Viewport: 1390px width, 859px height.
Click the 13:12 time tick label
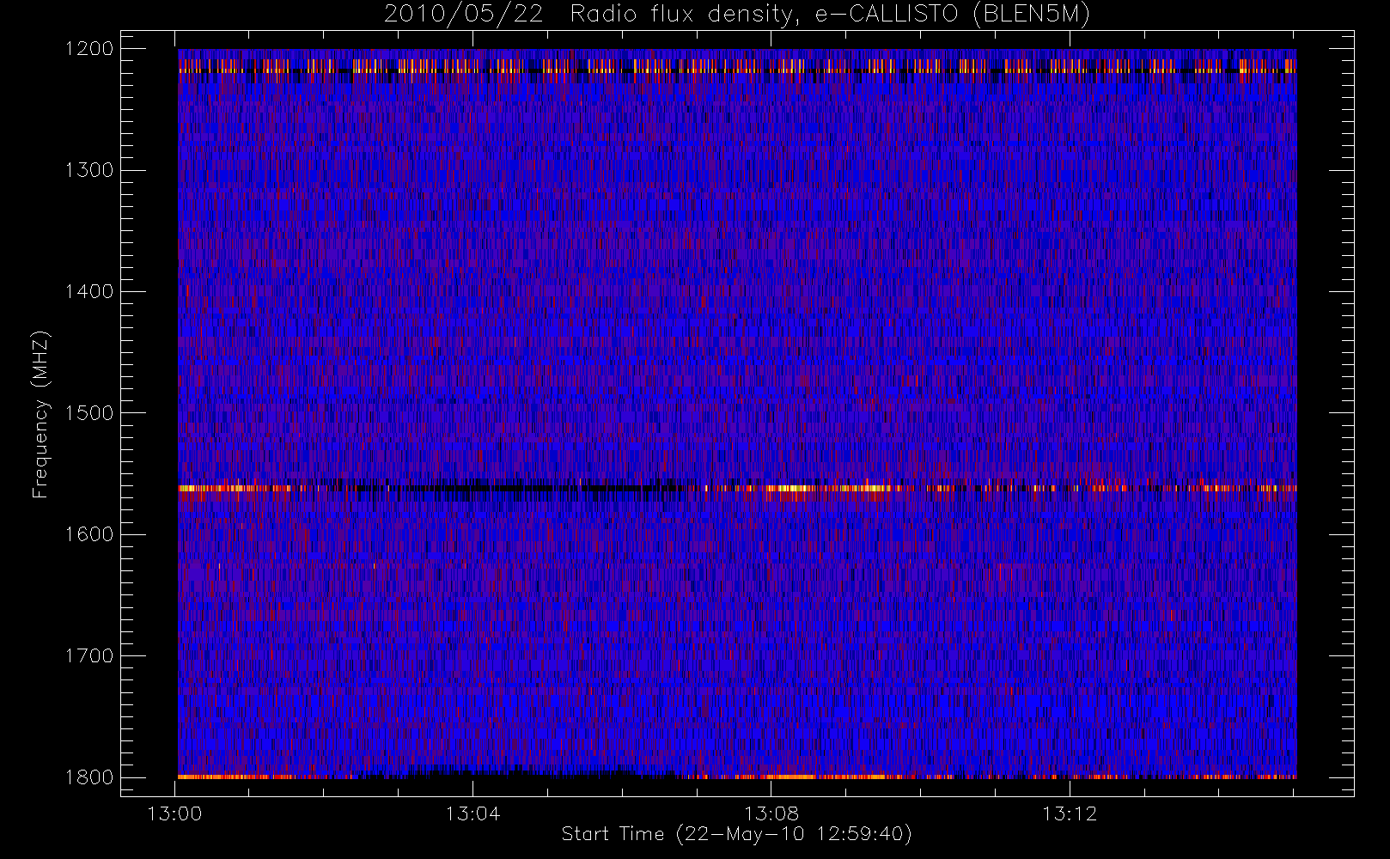point(1070,813)
